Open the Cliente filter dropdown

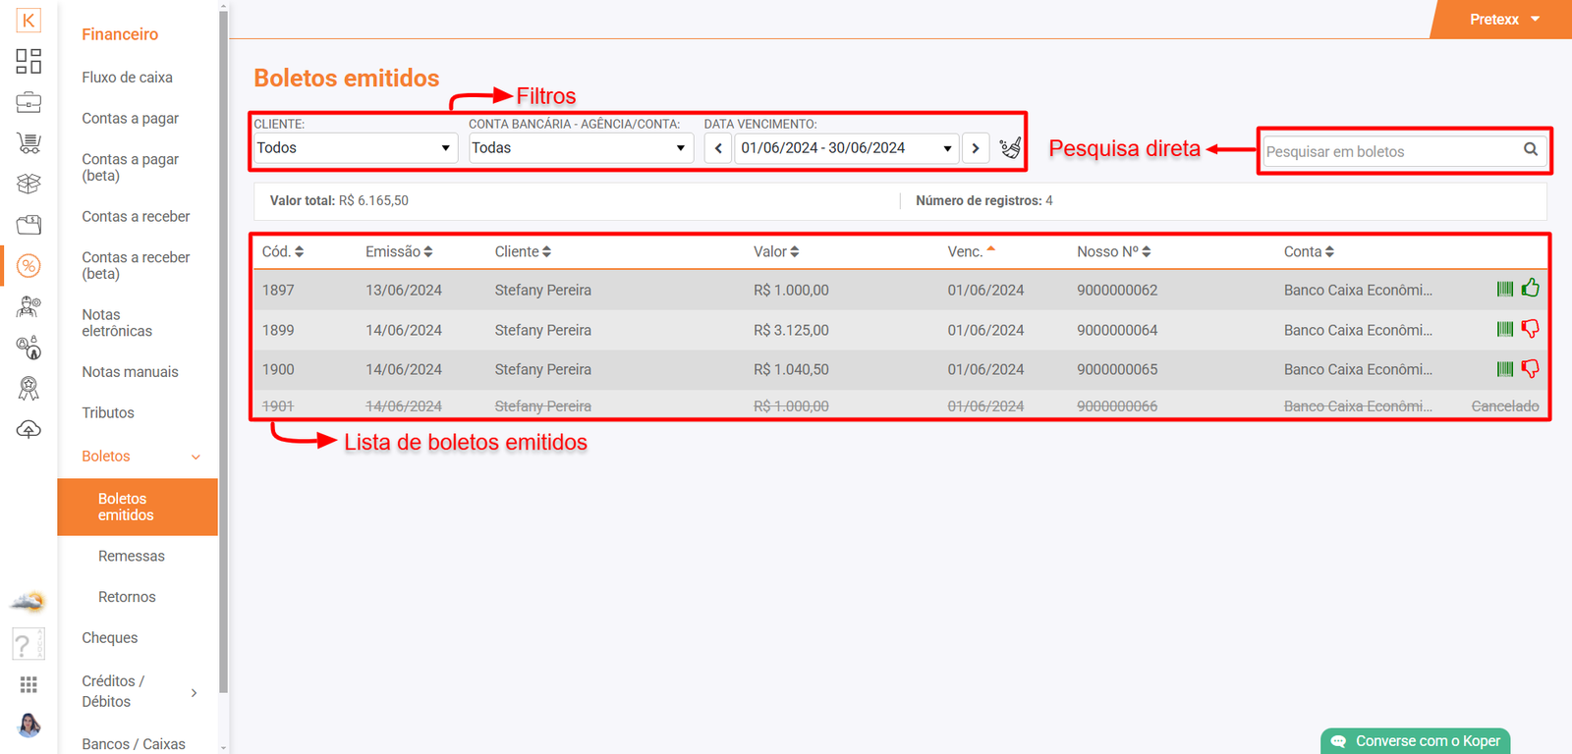tap(355, 148)
